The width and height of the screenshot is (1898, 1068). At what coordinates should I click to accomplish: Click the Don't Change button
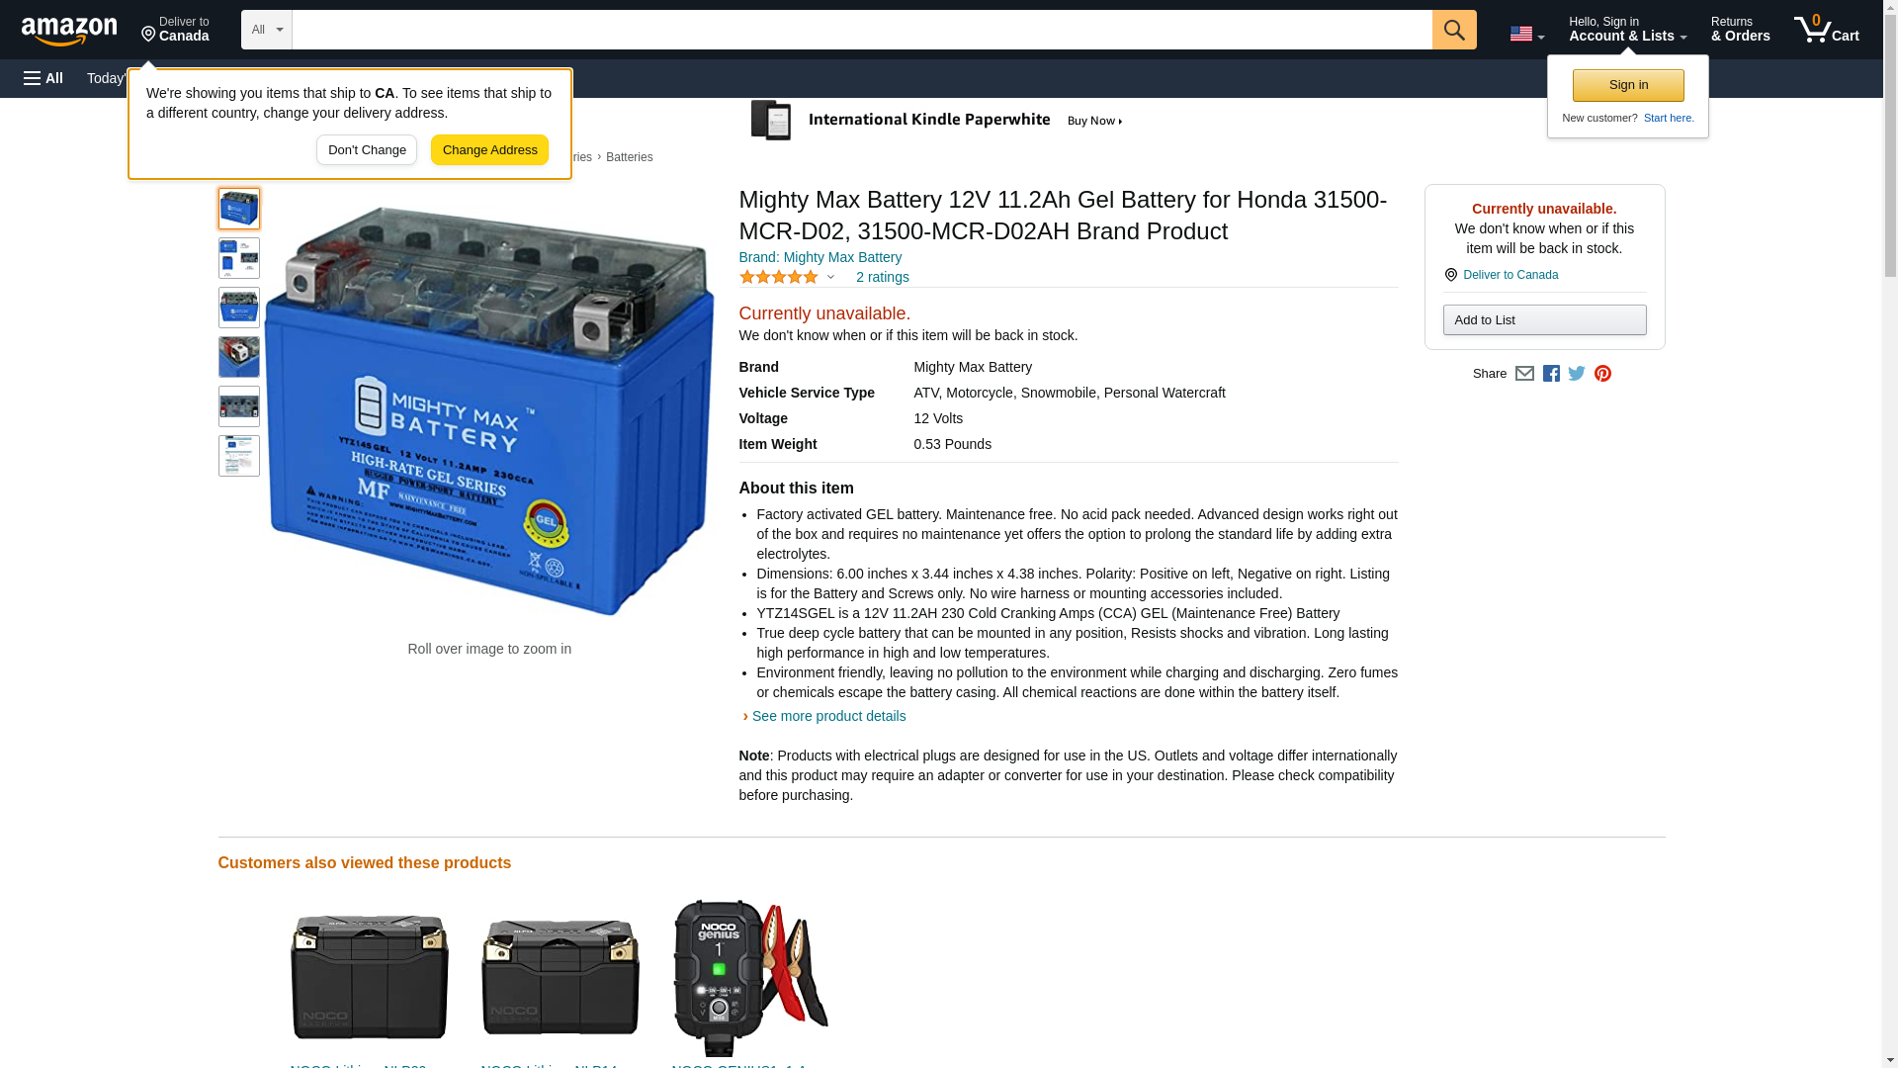[367, 150]
